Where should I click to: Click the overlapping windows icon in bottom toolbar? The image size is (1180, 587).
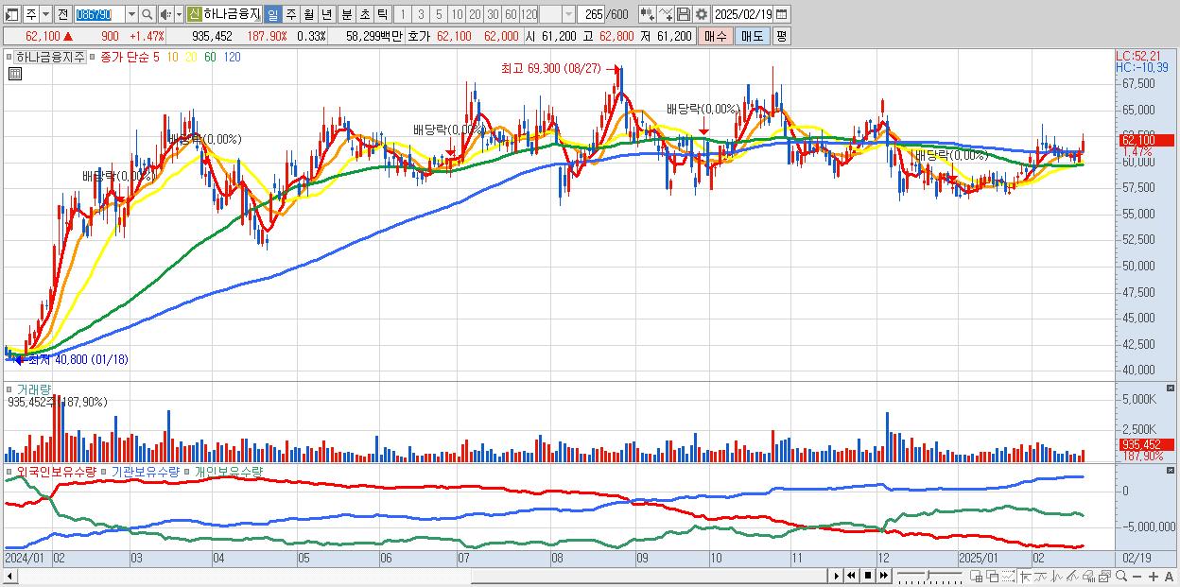point(993,576)
